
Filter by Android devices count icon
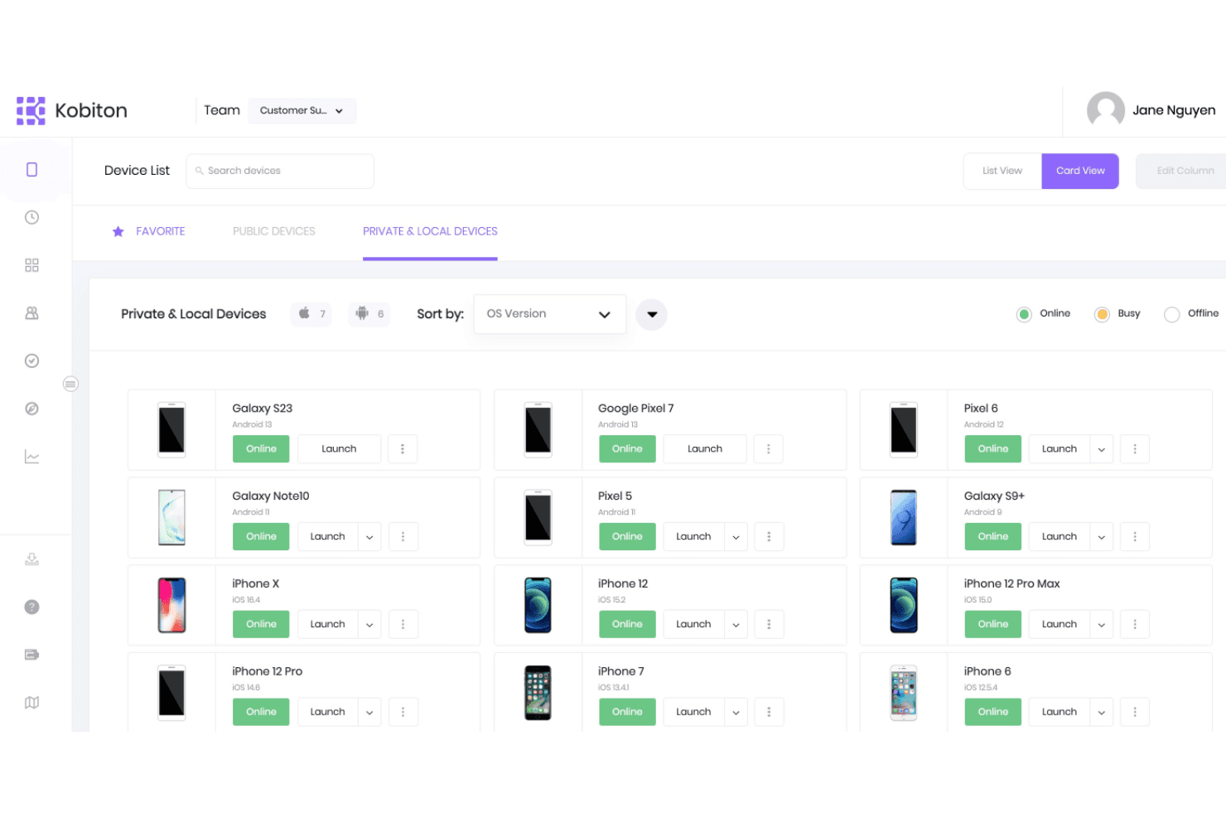[x=369, y=314]
